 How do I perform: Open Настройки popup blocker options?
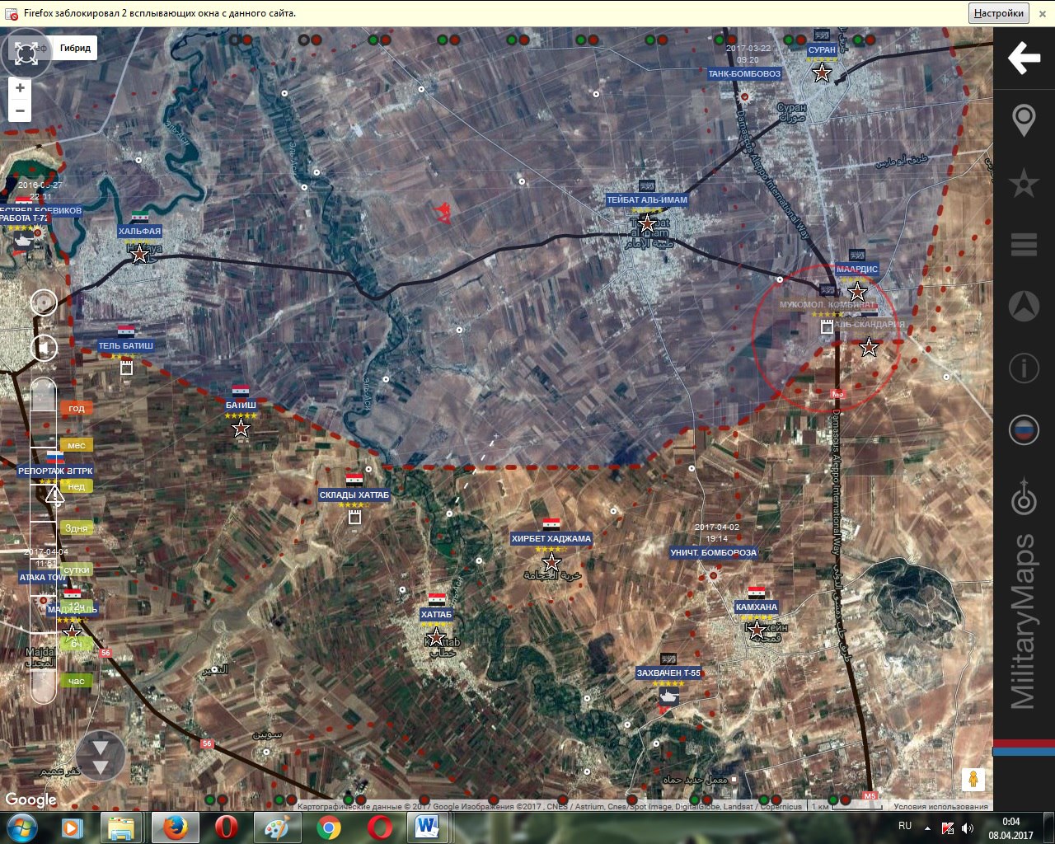pyautogui.click(x=998, y=13)
